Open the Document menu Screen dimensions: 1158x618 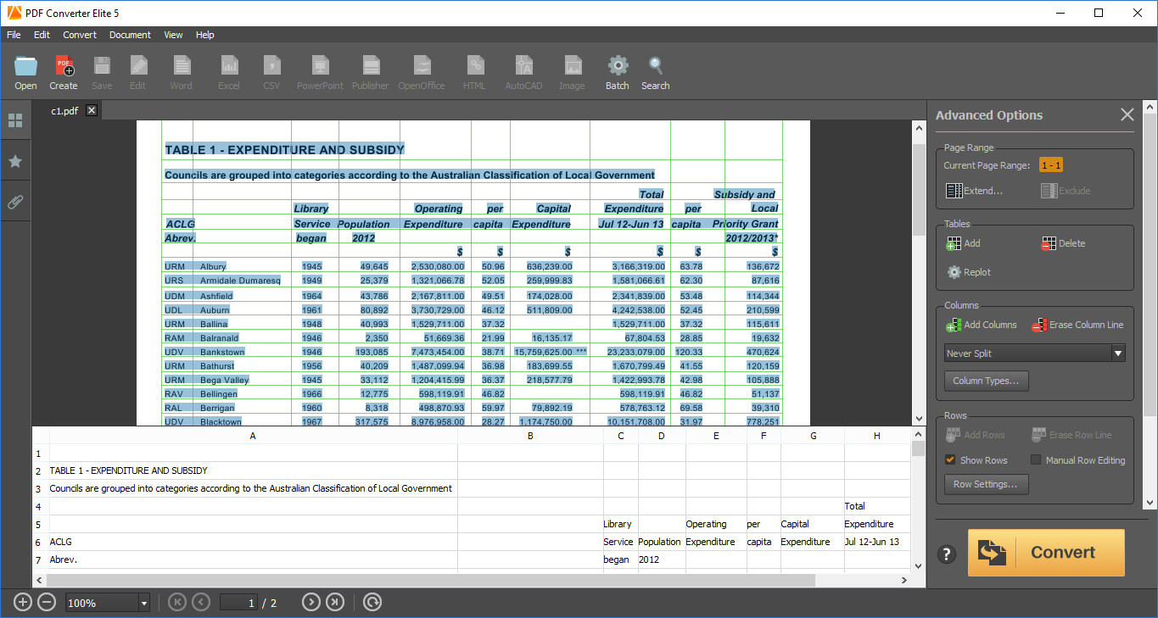click(130, 35)
